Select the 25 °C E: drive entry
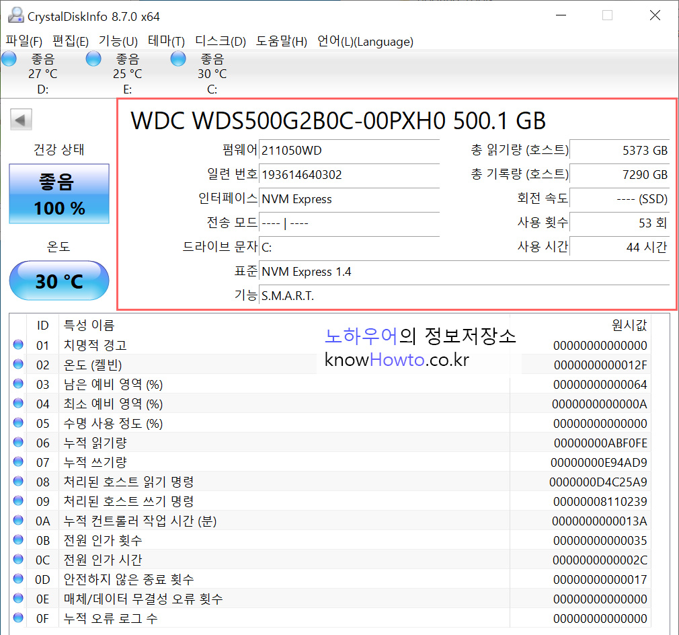 point(127,73)
